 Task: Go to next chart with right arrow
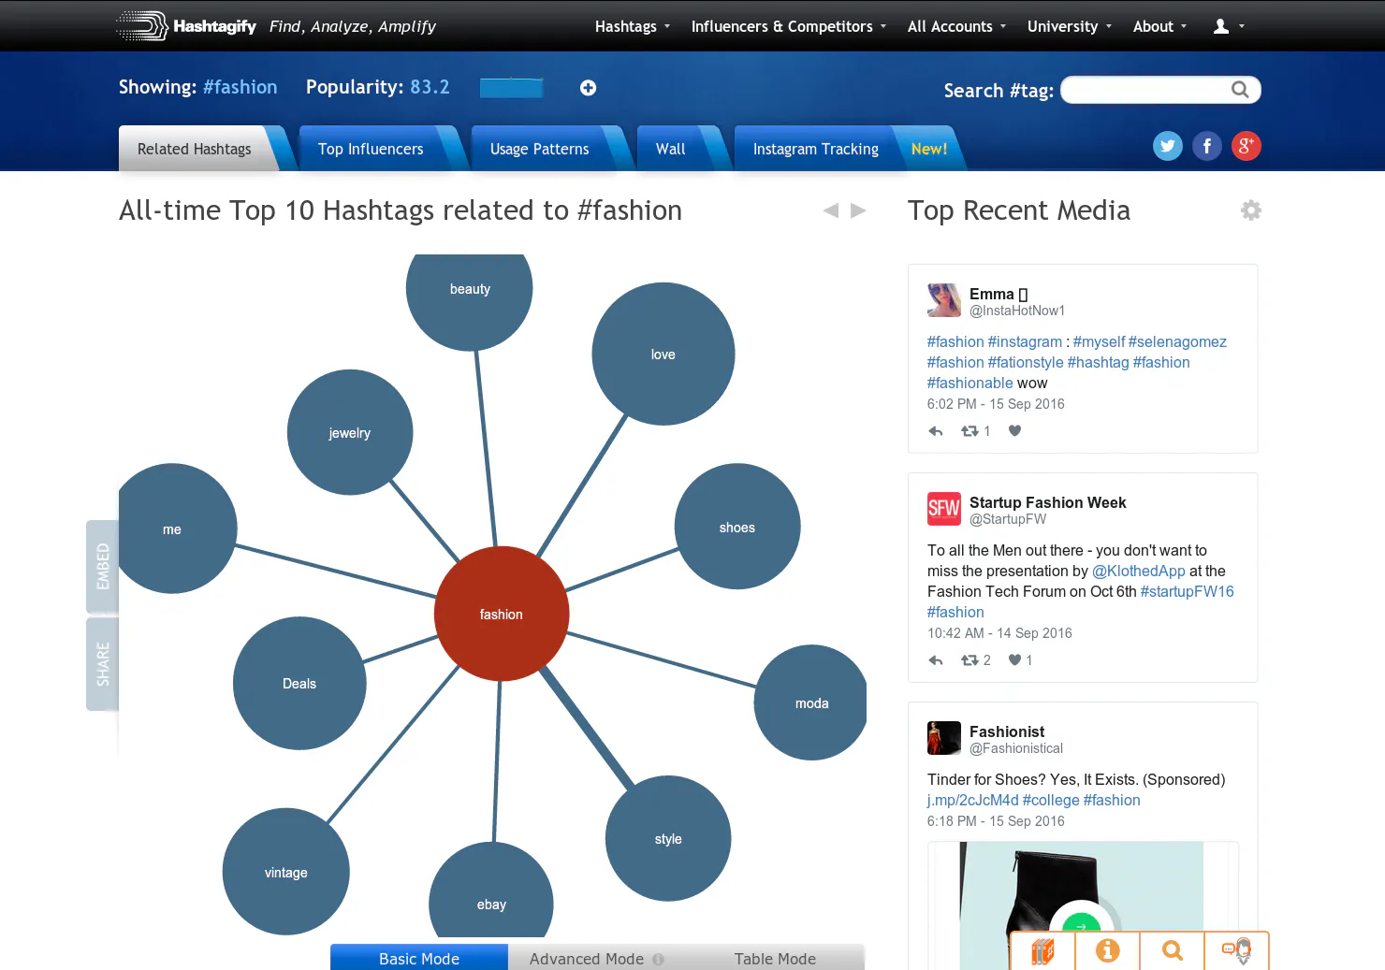click(x=858, y=210)
